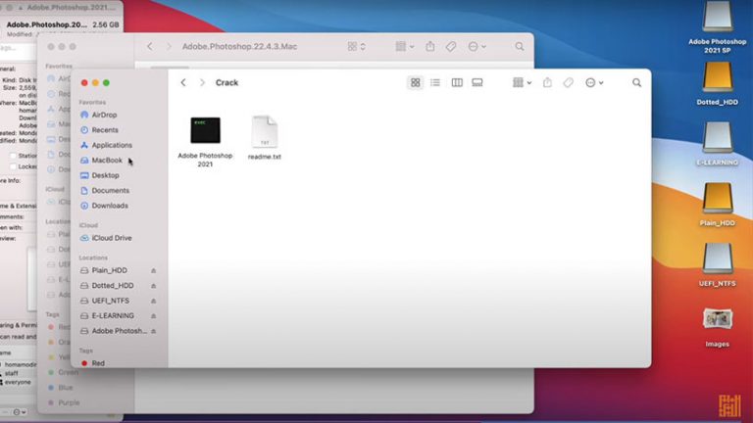The image size is (753, 423).
Task: Open AirDrop in the sidebar
Action: click(104, 115)
